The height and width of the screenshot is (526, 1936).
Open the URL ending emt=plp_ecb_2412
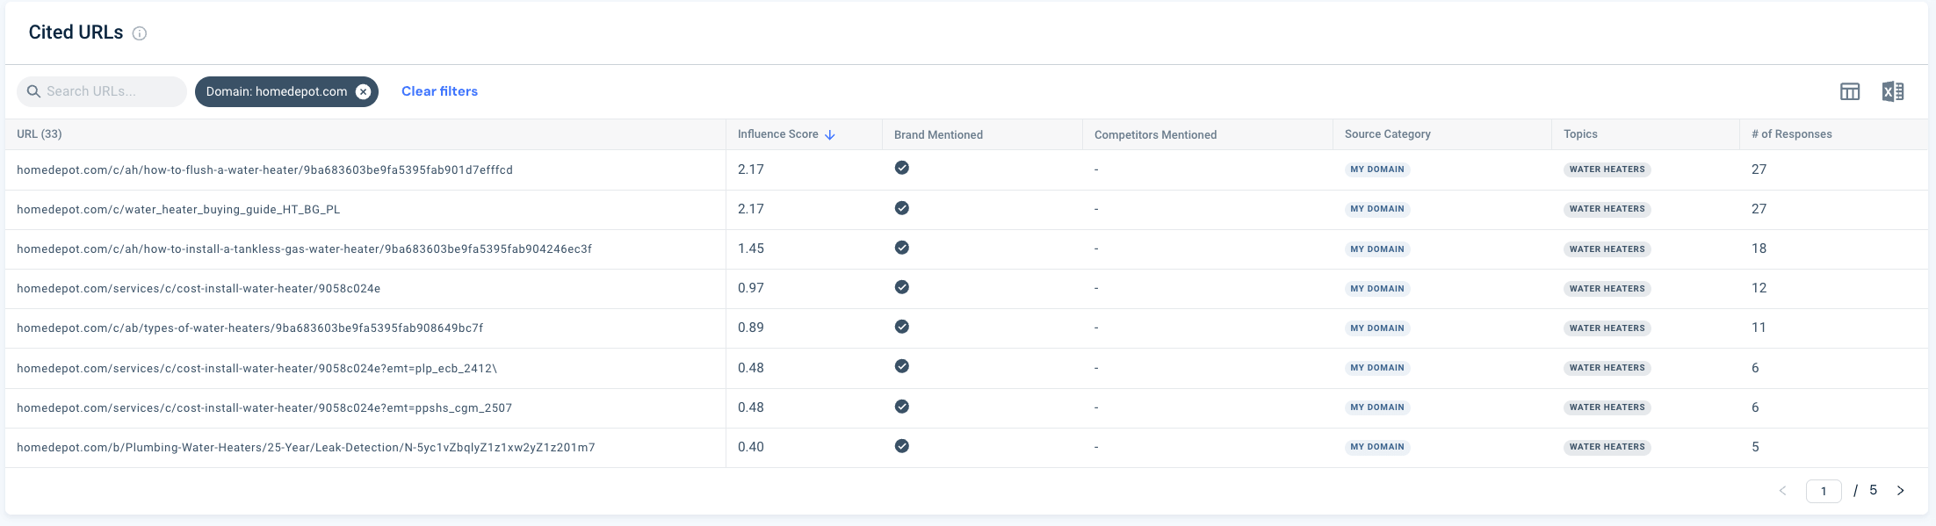point(256,369)
